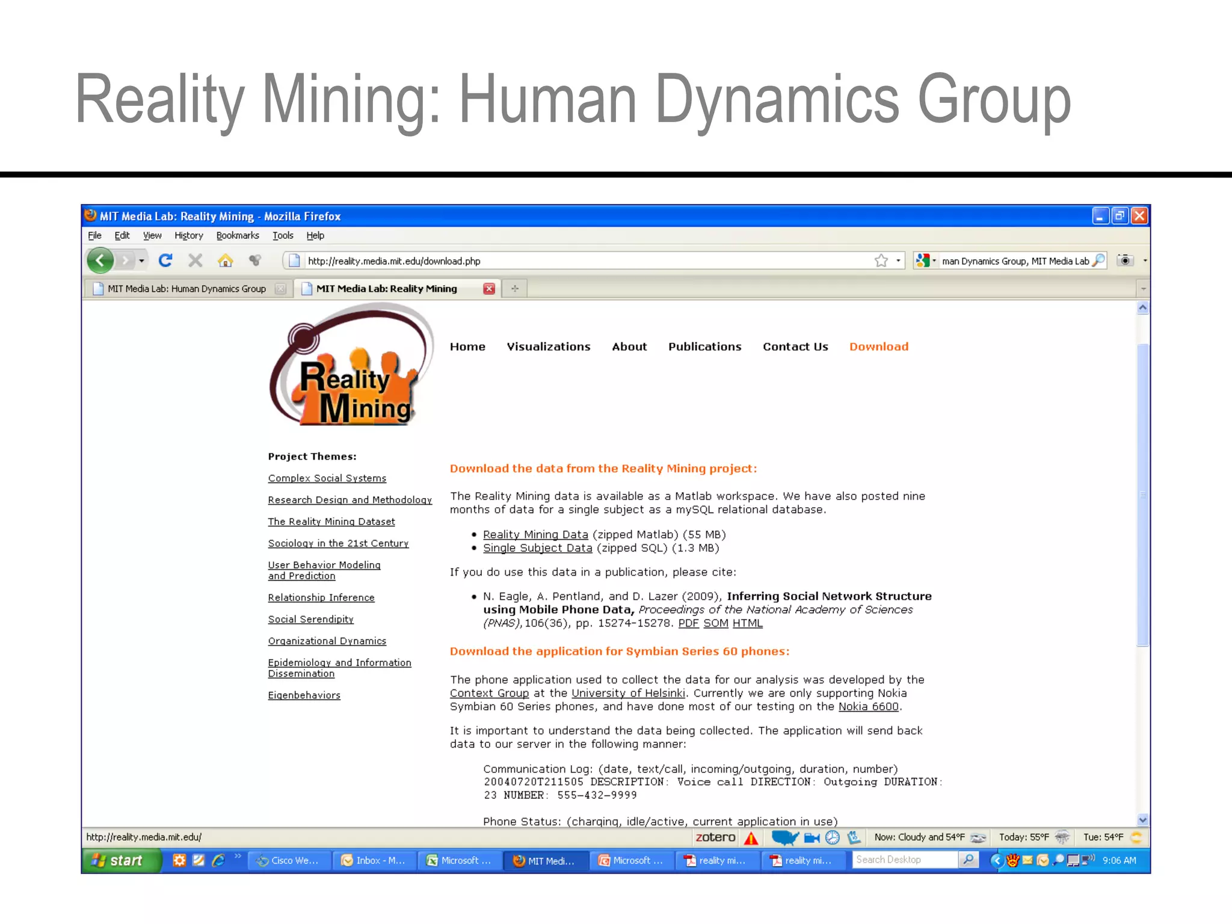The height and width of the screenshot is (924, 1232).
Task: Open the search engine selector dropdown
Action: tap(926, 260)
